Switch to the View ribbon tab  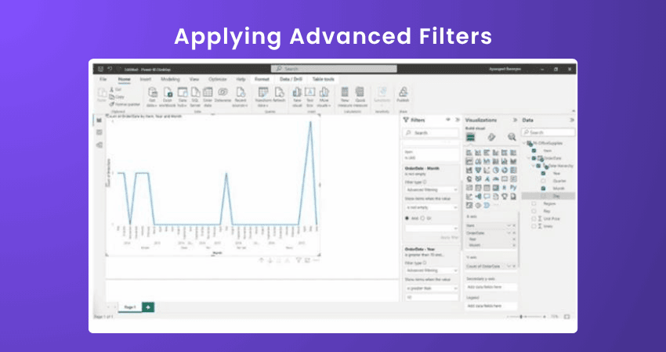[x=194, y=79]
